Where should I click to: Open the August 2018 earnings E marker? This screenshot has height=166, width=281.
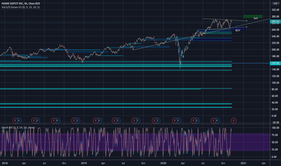[x=54, y=120]
